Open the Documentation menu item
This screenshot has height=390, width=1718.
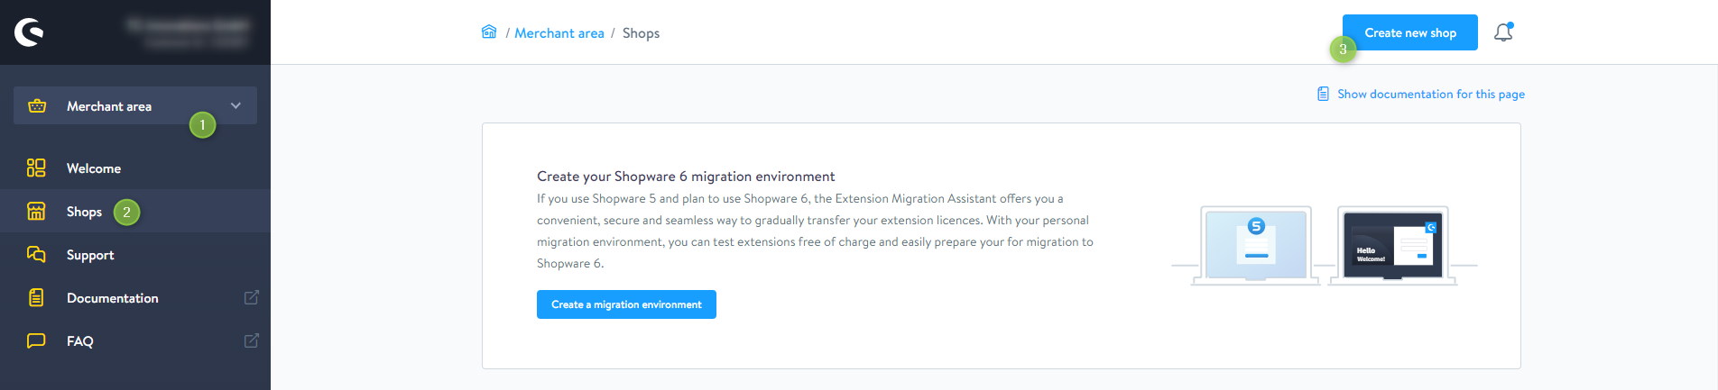point(135,297)
